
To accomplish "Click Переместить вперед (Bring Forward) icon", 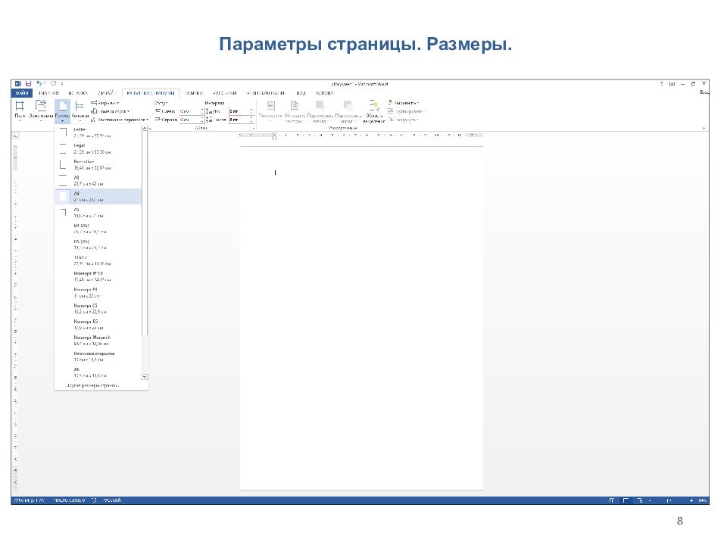I will pos(320,106).
